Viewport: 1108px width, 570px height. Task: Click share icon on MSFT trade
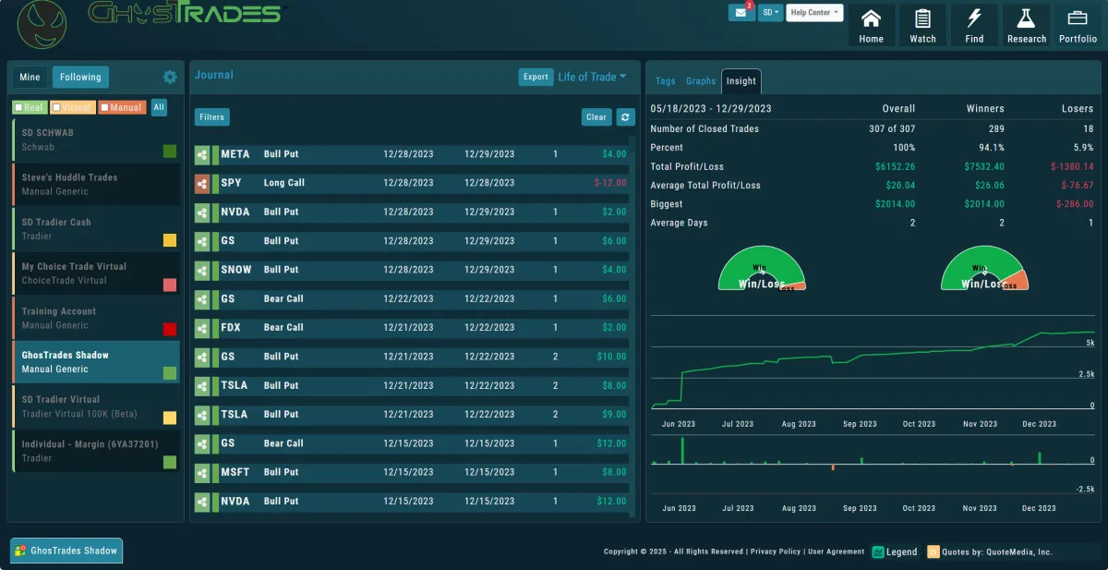click(x=202, y=472)
